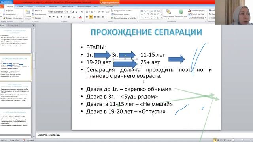Align text right
Image resolution: width=253 pixels, height=142 pixels.
pyautogui.click(x=94, y=17)
